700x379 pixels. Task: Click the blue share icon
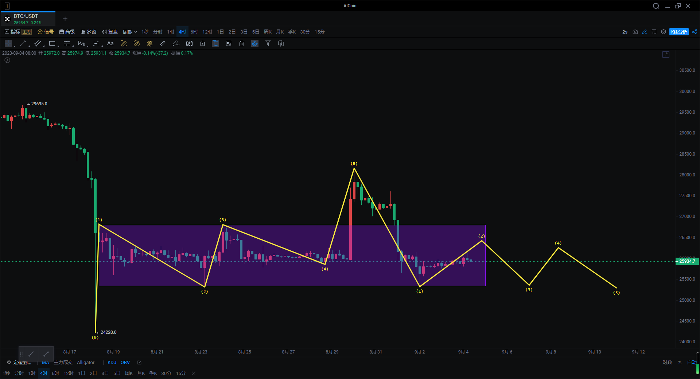point(695,32)
